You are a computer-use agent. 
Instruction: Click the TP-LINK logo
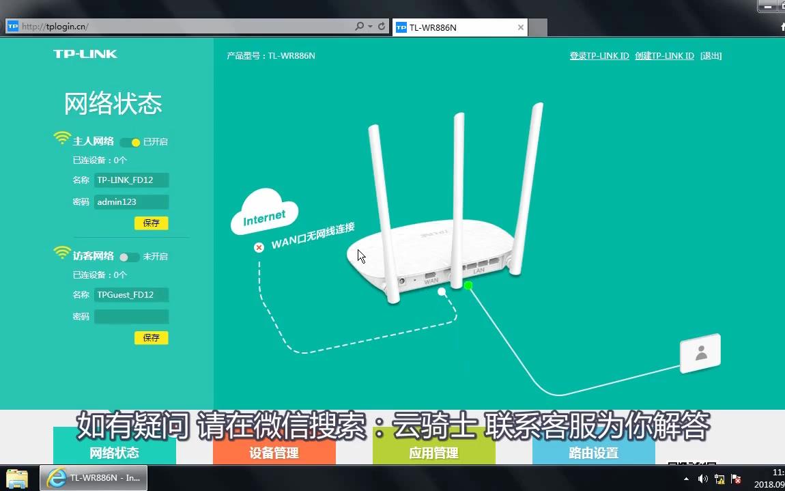pyautogui.click(x=85, y=53)
